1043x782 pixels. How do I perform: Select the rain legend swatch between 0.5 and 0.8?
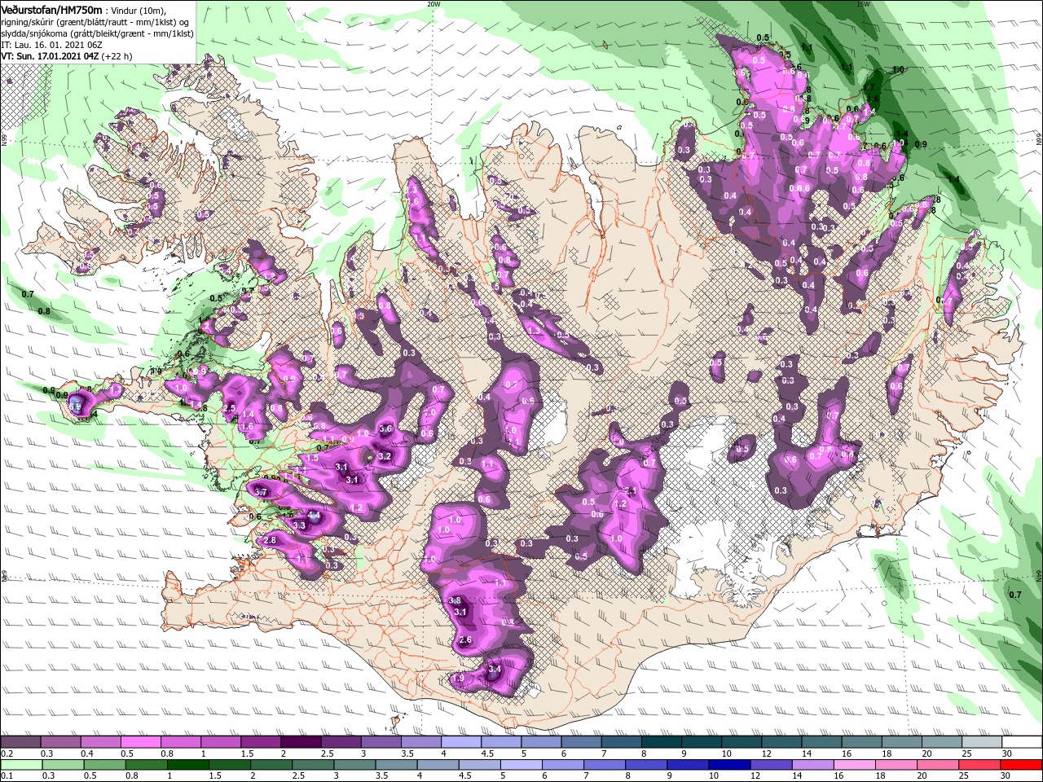tap(104, 764)
